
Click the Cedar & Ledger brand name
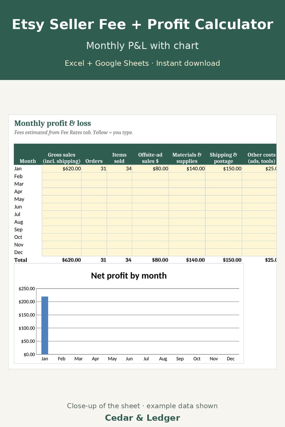tap(142, 418)
